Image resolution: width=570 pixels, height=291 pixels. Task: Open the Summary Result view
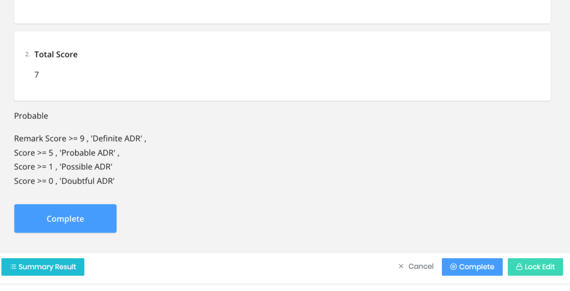pos(43,267)
